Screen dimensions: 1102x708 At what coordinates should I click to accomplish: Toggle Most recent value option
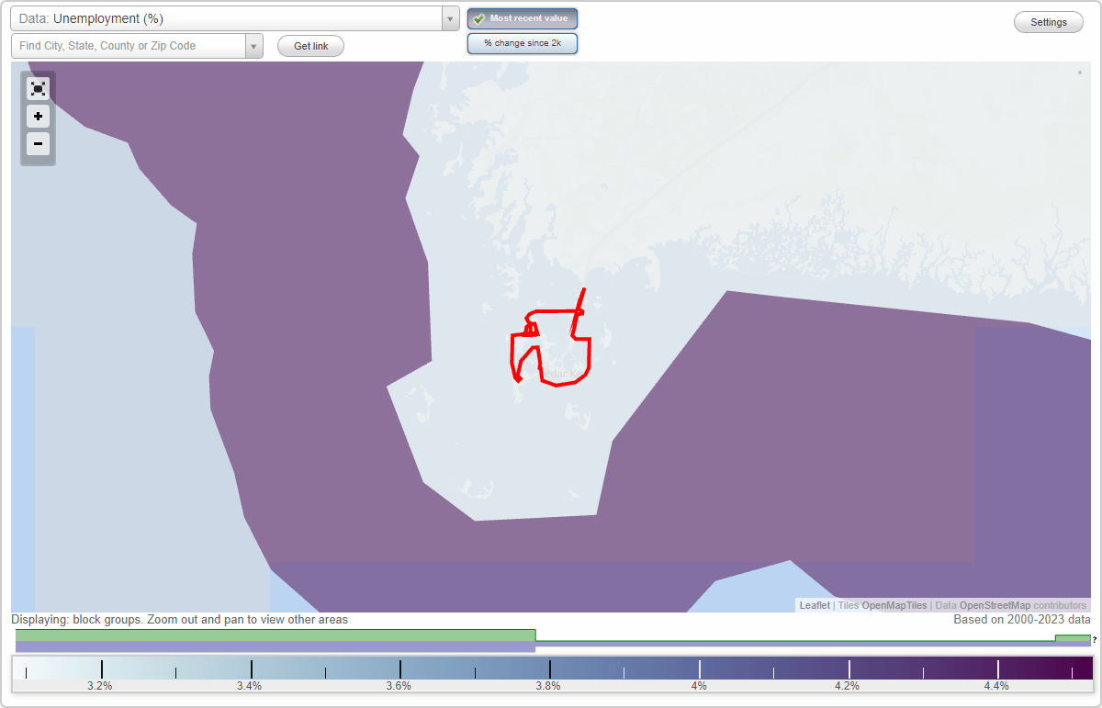pos(523,18)
